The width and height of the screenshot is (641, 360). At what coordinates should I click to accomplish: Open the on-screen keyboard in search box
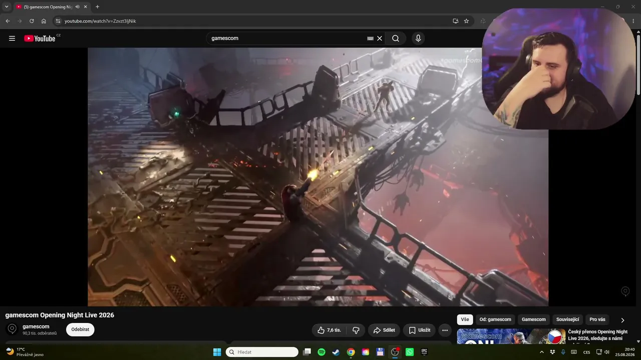[x=370, y=38]
